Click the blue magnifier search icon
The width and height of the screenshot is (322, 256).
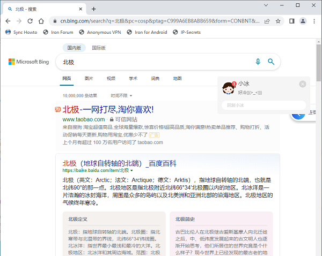tap(271, 62)
